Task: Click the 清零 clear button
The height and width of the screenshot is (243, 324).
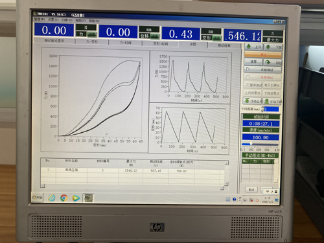Action: click(253, 62)
